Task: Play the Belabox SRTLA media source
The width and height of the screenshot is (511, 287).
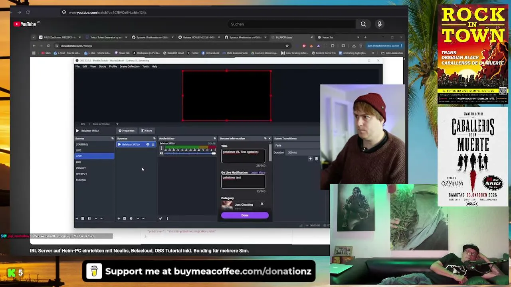Action: point(77,131)
